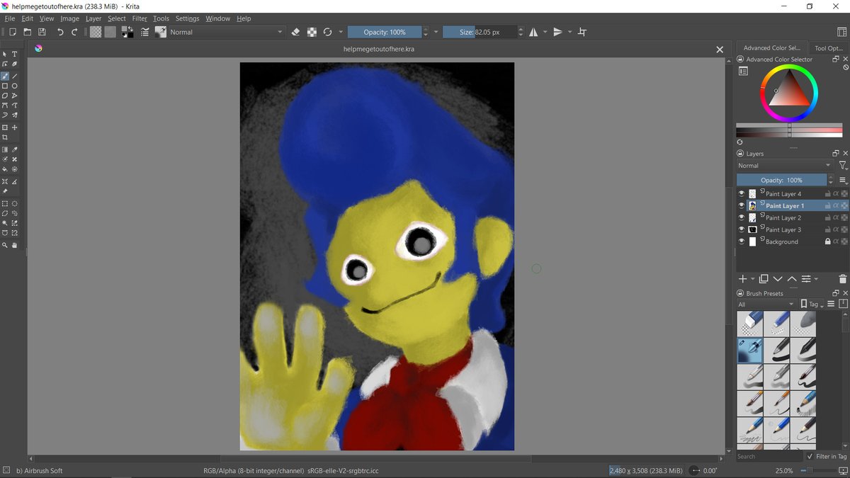Open the Edit Brush Settings icon
The height and width of the screenshot is (478, 850).
145,32
